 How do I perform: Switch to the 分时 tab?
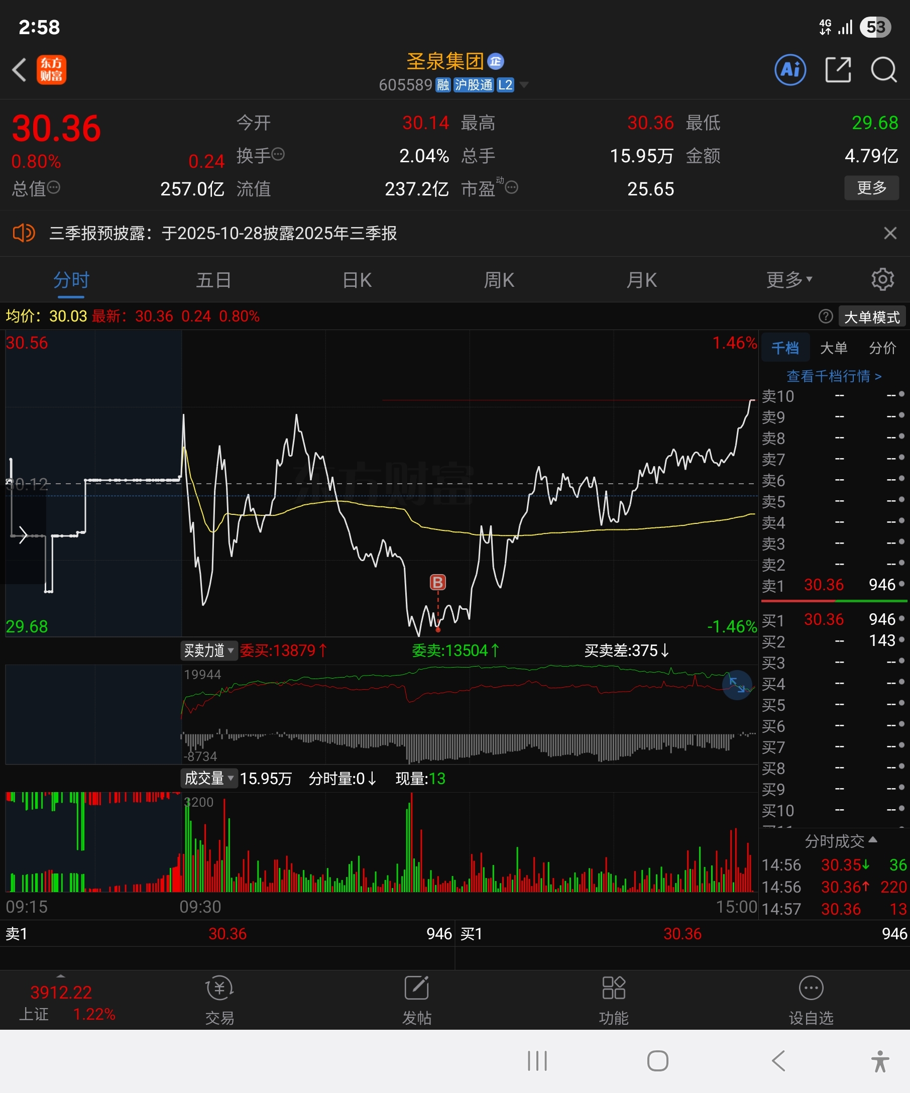71,280
